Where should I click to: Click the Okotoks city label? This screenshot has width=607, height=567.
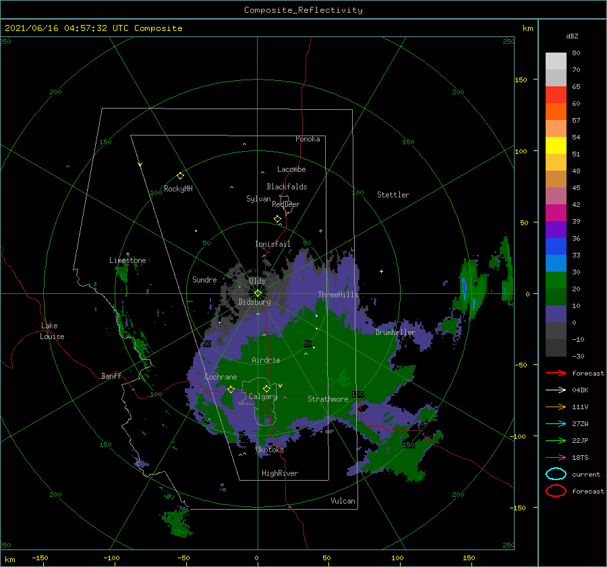pyautogui.click(x=270, y=450)
